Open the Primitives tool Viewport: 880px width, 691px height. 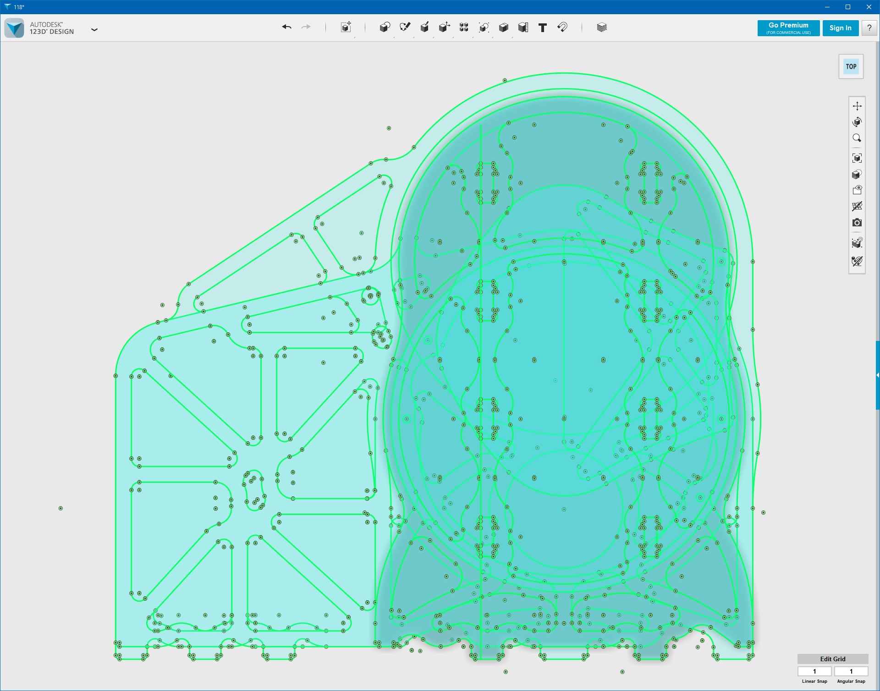click(x=385, y=27)
